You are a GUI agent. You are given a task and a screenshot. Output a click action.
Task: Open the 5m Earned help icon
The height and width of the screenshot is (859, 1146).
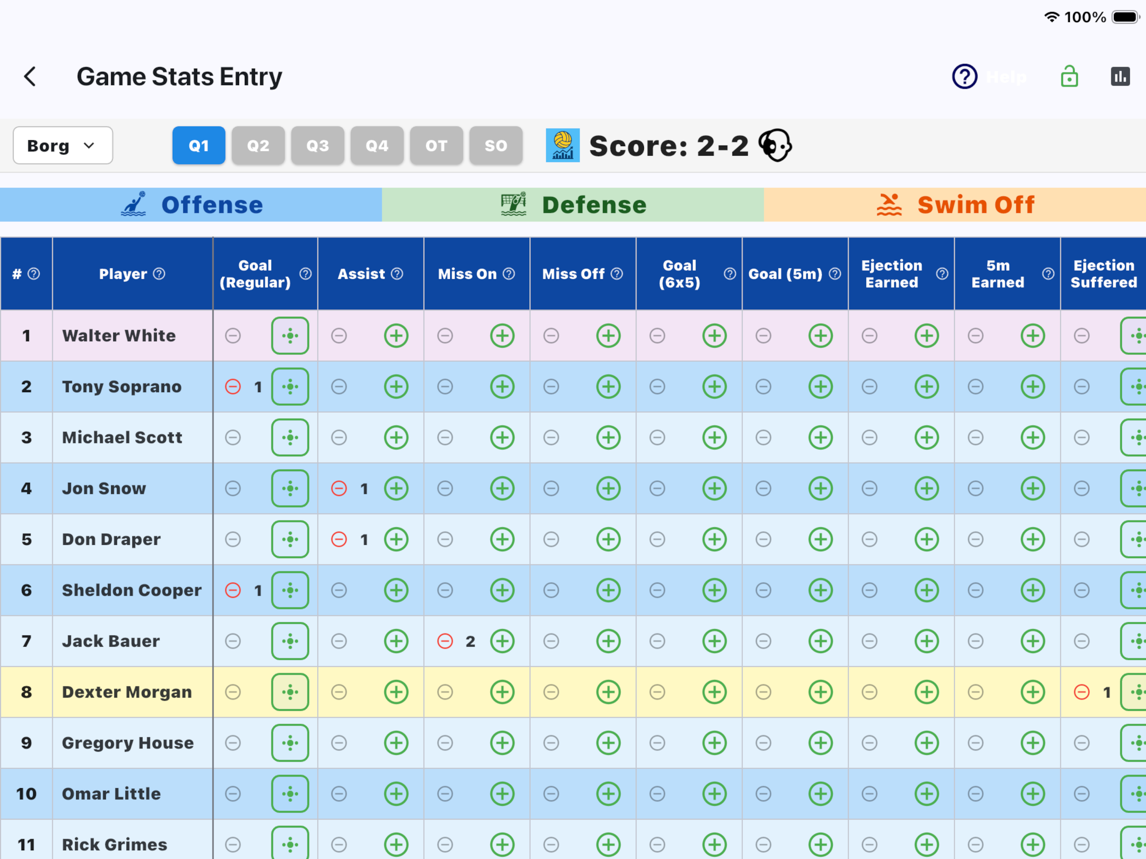pos(1048,274)
